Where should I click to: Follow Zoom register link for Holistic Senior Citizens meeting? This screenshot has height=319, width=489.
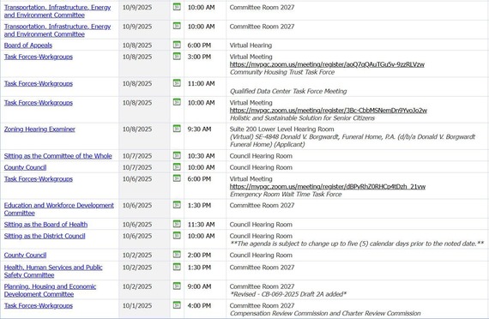coord(329,111)
